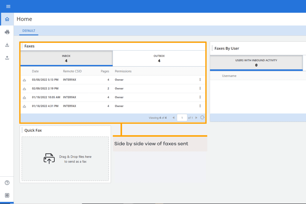Open the kebab menu for the 03/08/2022 fax
Screen dimensions: 306x204
[x=200, y=80]
